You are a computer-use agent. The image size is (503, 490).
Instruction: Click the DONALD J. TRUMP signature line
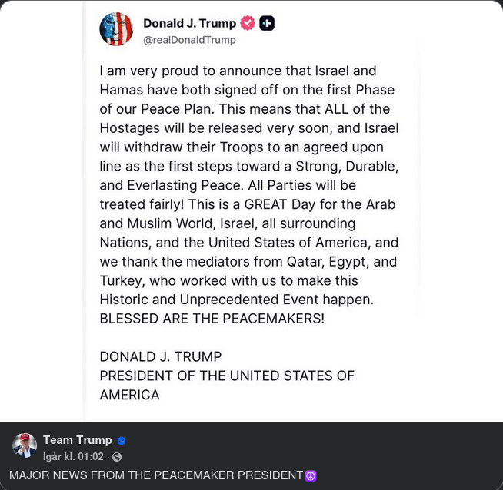click(160, 357)
